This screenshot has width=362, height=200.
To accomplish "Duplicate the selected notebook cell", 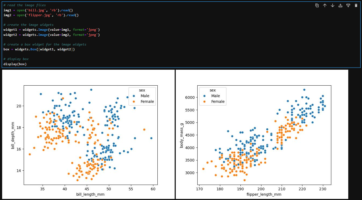I will (x=317, y=5).
